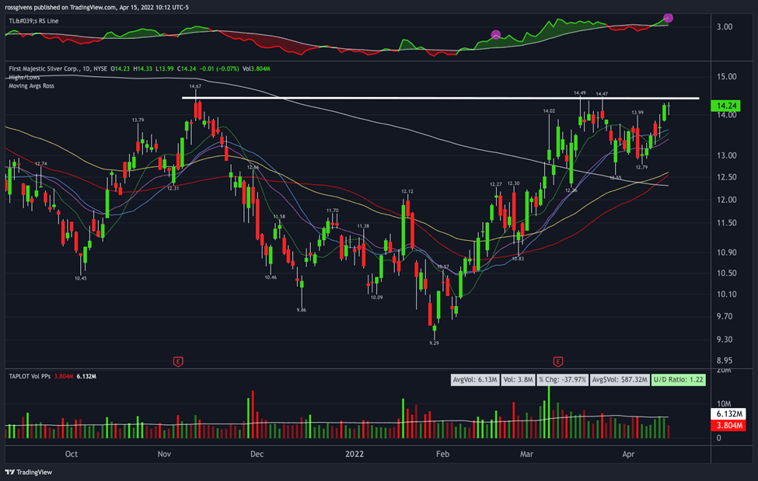Viewport: 758px width, 481px height.
Task: Hide the Moving Avgs Ross indicator
Action: click(31, 85)
